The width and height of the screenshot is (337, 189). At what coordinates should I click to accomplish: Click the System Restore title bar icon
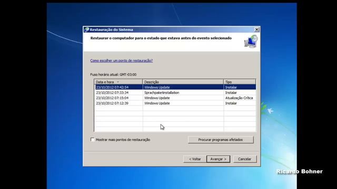click(86, 29)
